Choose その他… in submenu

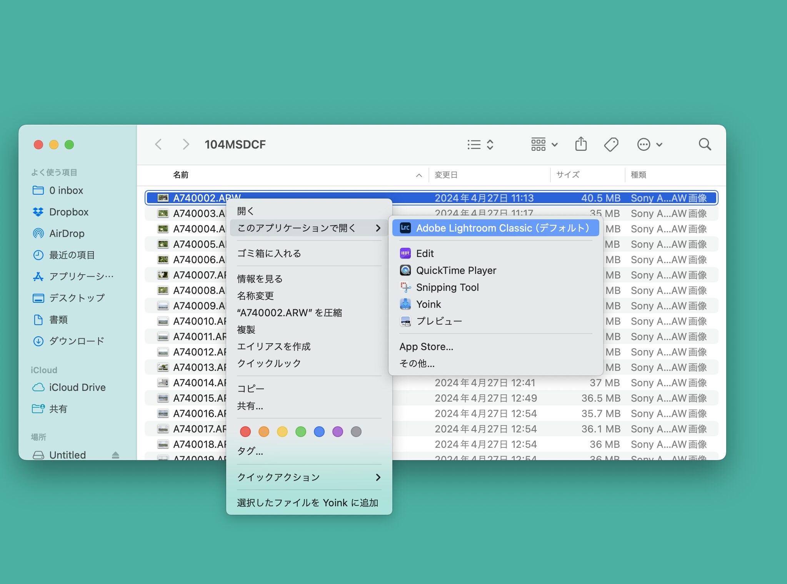pyautogui.click(x=495, y=364)
